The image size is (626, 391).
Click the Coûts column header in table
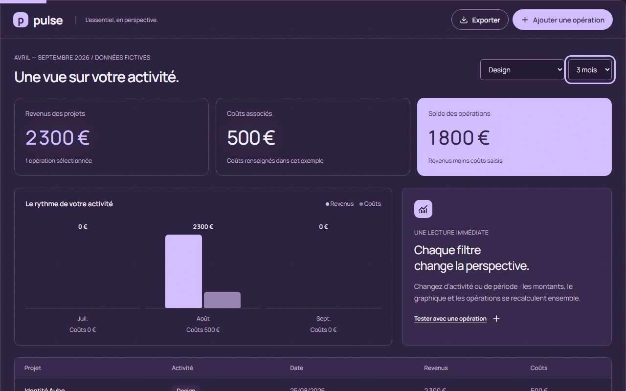pos(539,368)
